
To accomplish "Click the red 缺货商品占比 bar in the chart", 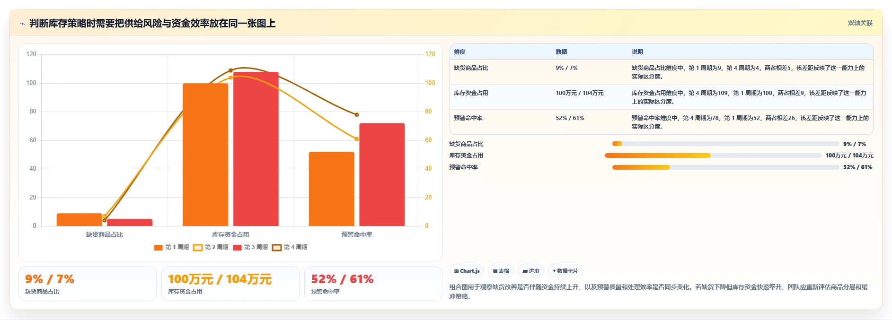I will [130, 222].
